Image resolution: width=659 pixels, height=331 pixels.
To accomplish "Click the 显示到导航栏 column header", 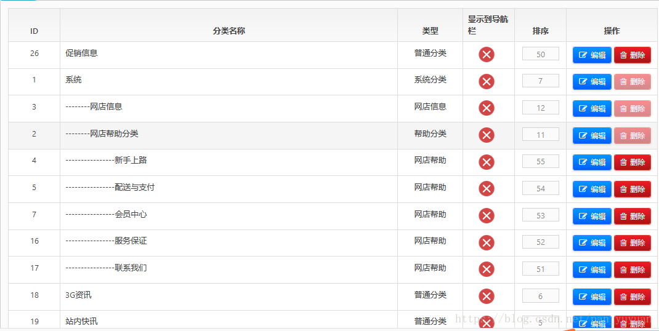I will click(488, 25).
